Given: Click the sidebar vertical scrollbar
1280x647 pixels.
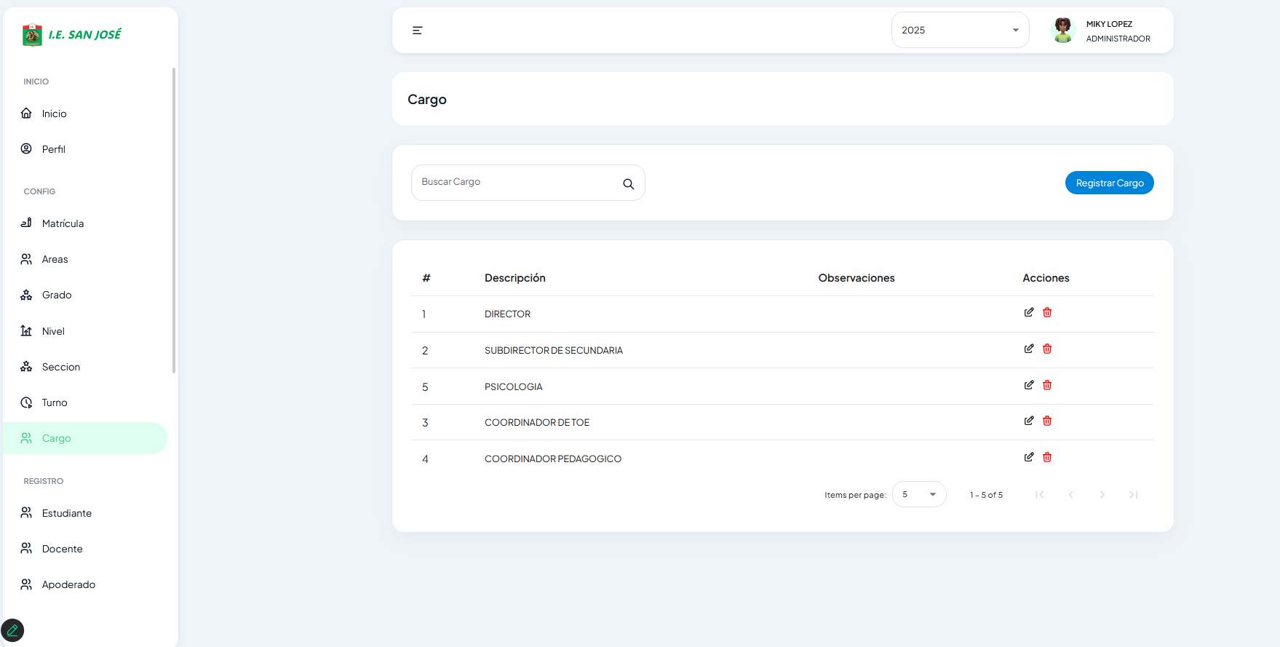Looking at the screenshot, I should (x=174, y=218).
